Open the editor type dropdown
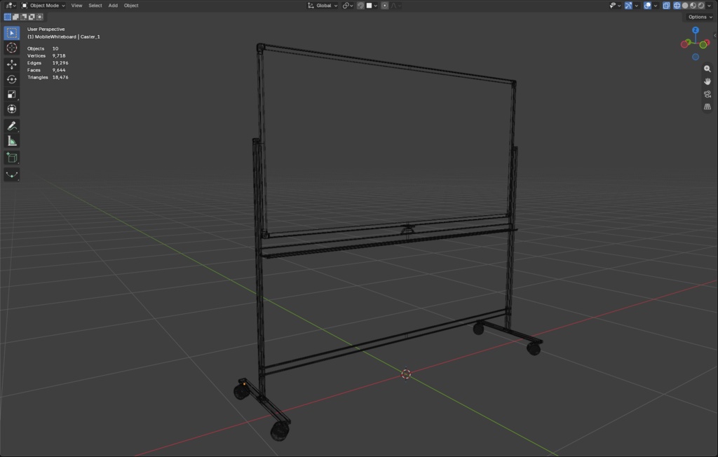 (11, 6)
